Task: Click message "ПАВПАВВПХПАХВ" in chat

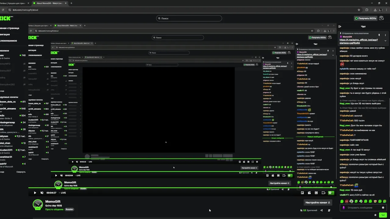Action: pyautogui.click(x=359, y=140)
